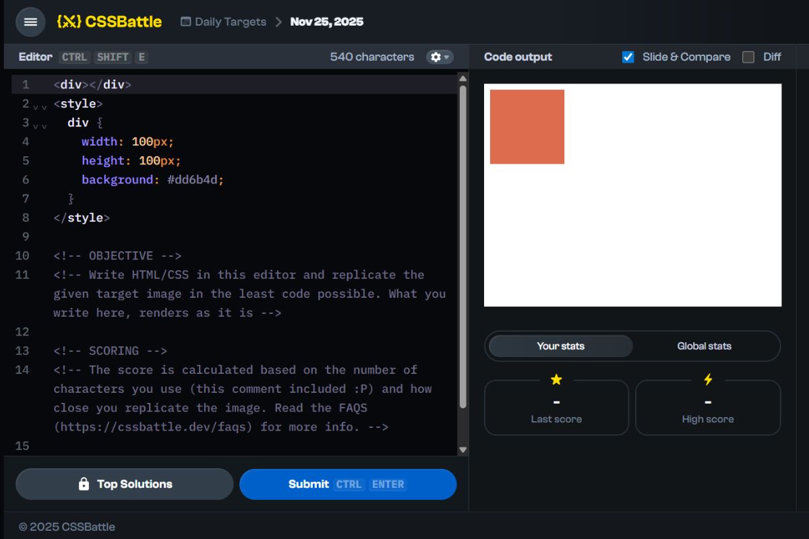
Task: Click the star icon above Last score
Action: point(556,379)
